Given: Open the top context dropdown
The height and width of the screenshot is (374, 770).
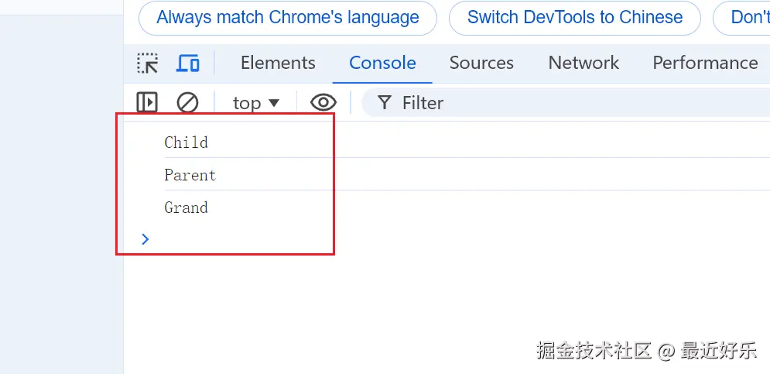Looking at the screenshot, I should 256,103.
